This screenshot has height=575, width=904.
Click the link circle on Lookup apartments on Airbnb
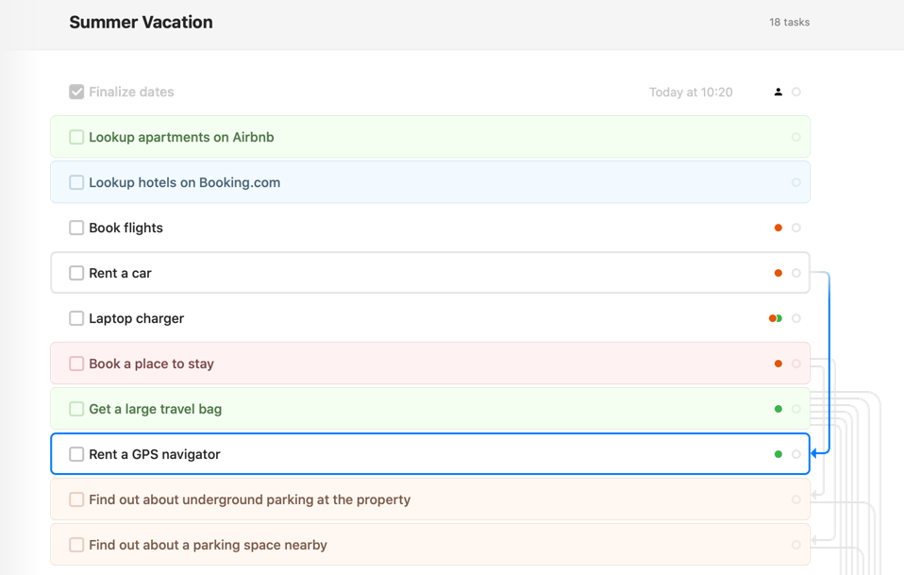pos(796,137)
